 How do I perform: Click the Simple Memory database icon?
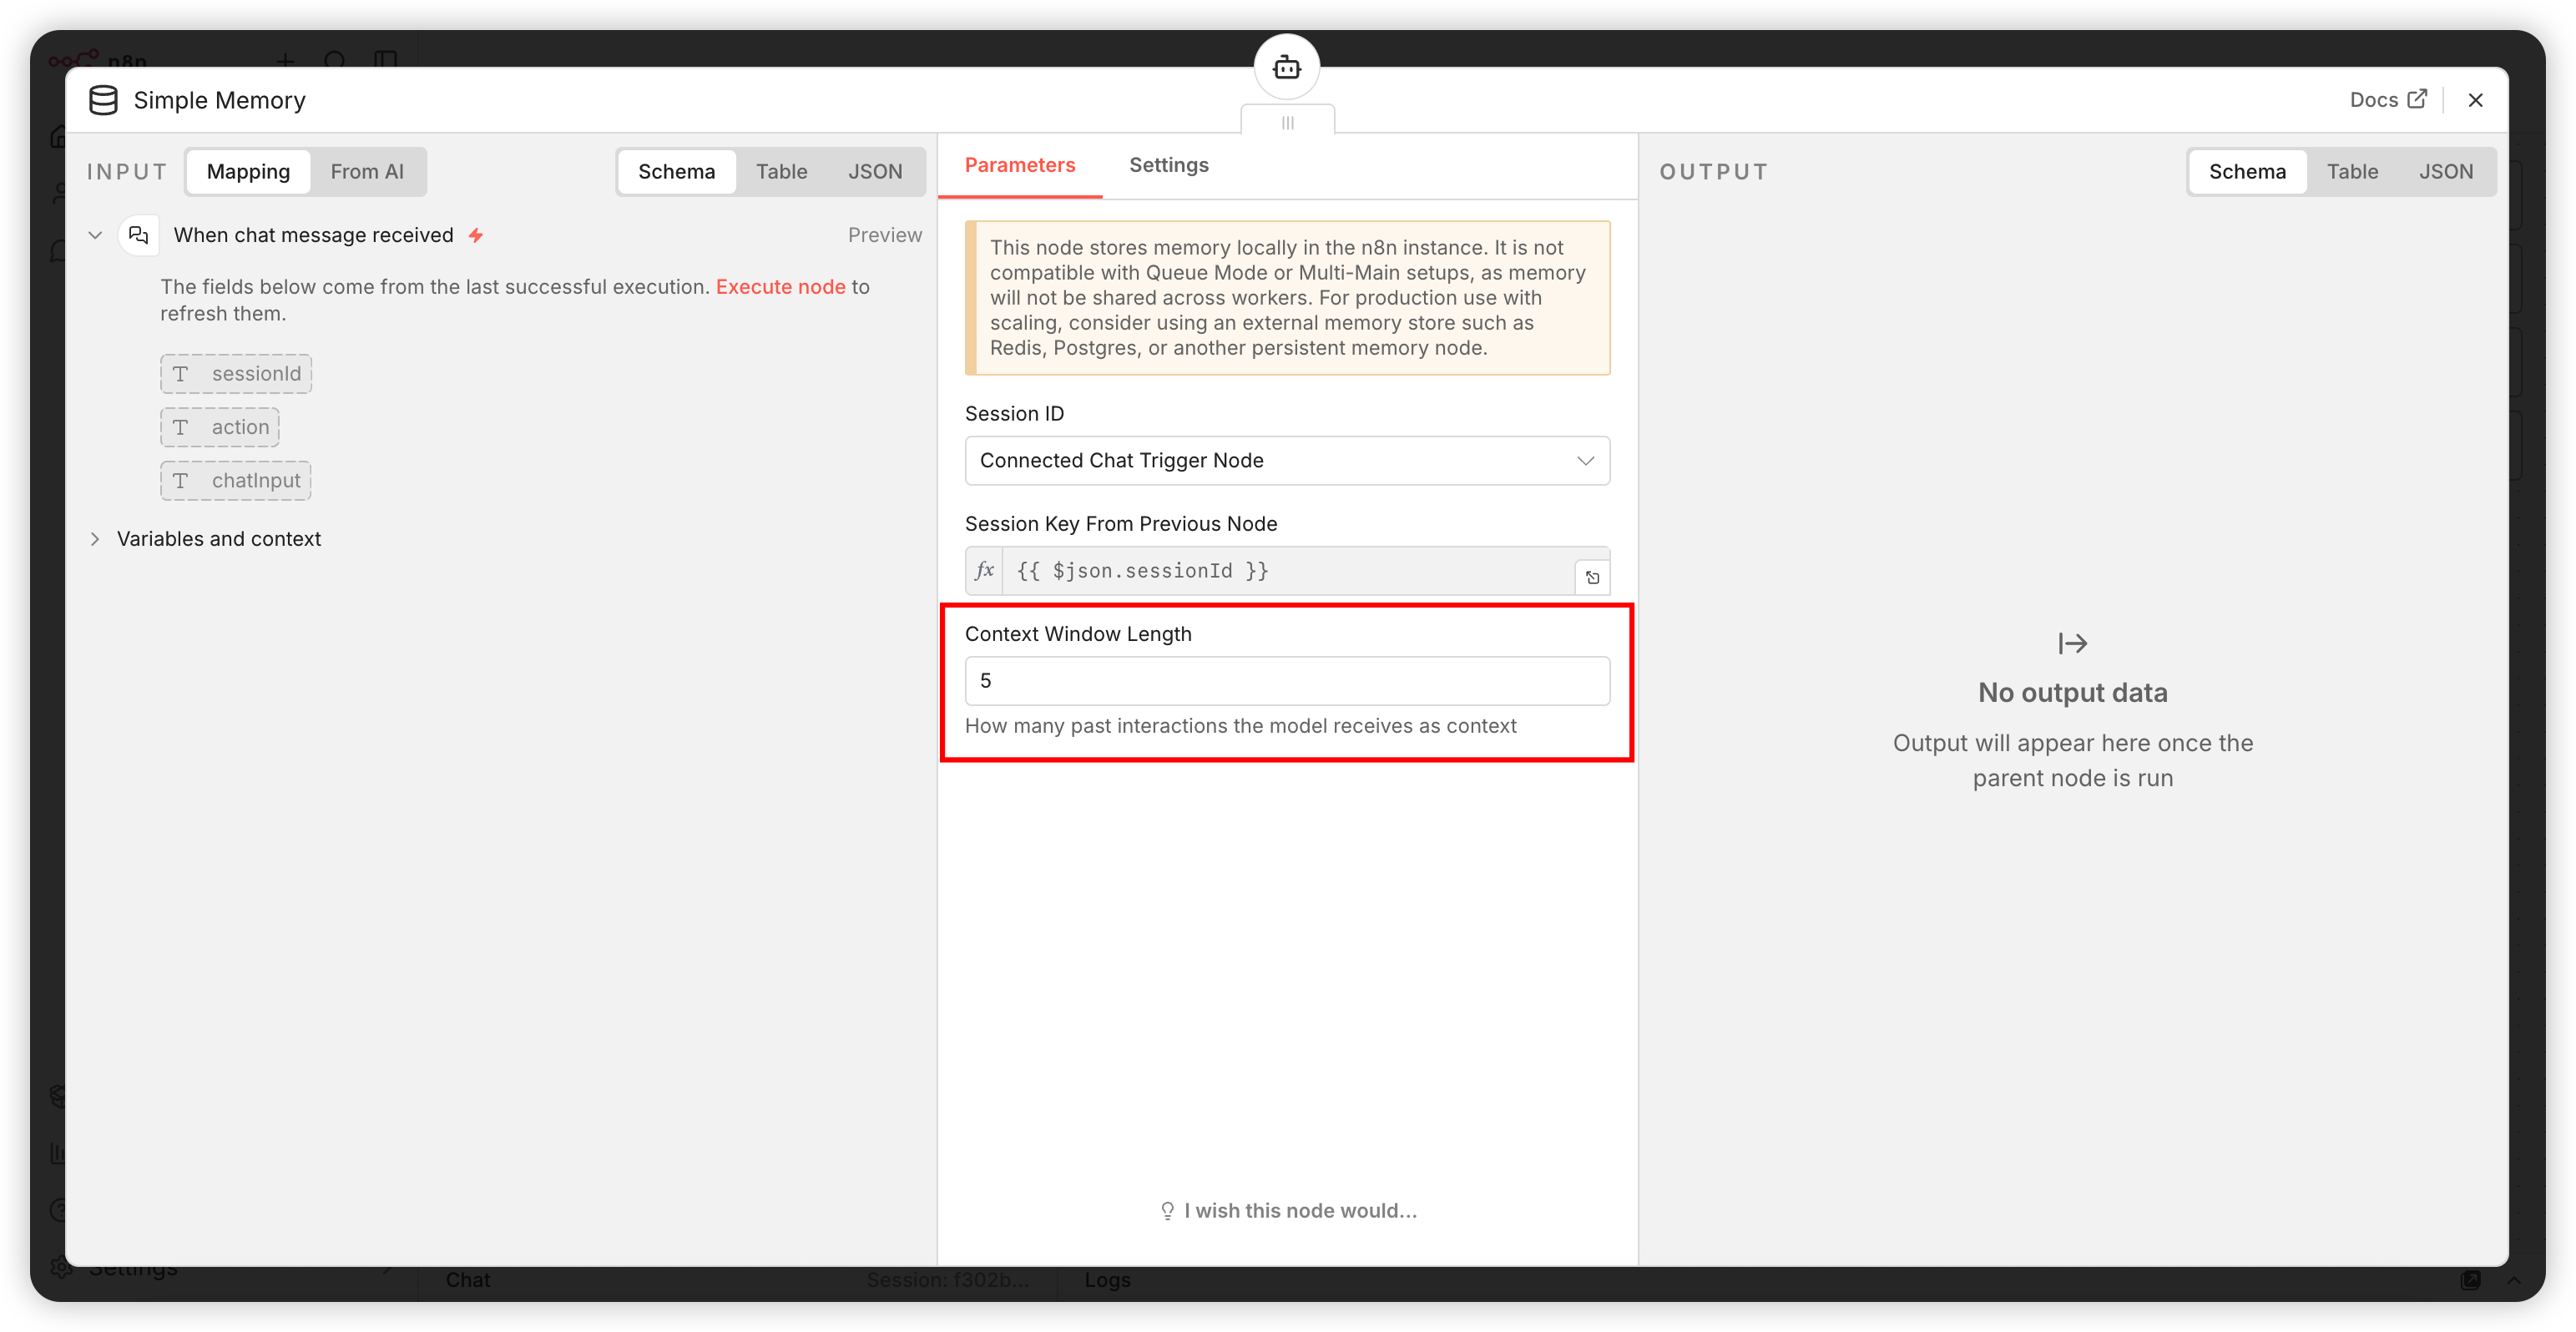coord(103,100)
